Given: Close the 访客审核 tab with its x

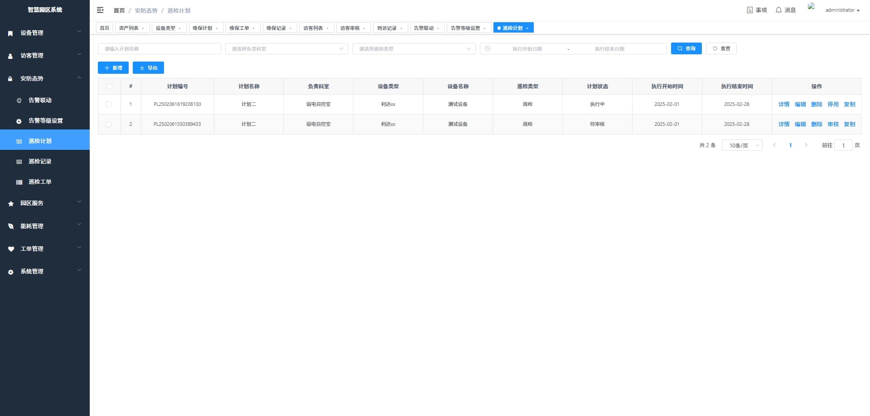Looking at the screenshot, I should [364, 28].
